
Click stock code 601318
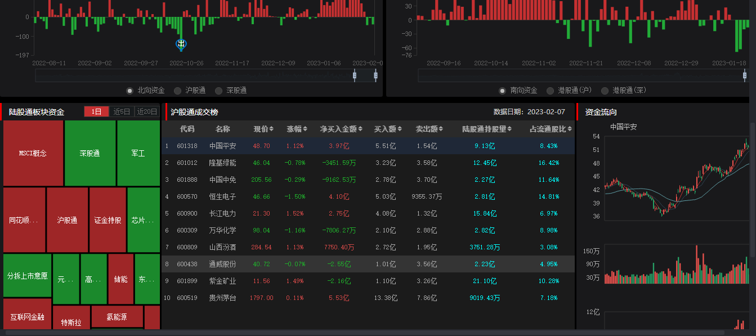[187, 146]
